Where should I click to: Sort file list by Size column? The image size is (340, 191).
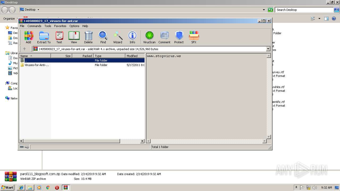click(61, 56)
